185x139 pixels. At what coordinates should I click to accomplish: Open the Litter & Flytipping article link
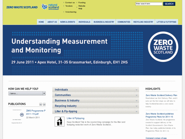click(x=76, y=118)
